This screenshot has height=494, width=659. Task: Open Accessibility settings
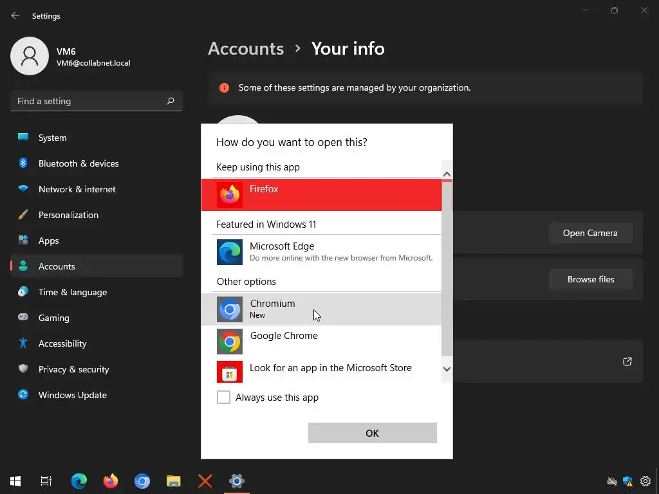97,343
